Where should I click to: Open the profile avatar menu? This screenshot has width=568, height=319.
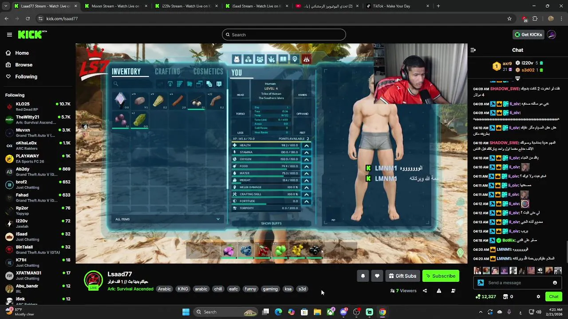552,35
